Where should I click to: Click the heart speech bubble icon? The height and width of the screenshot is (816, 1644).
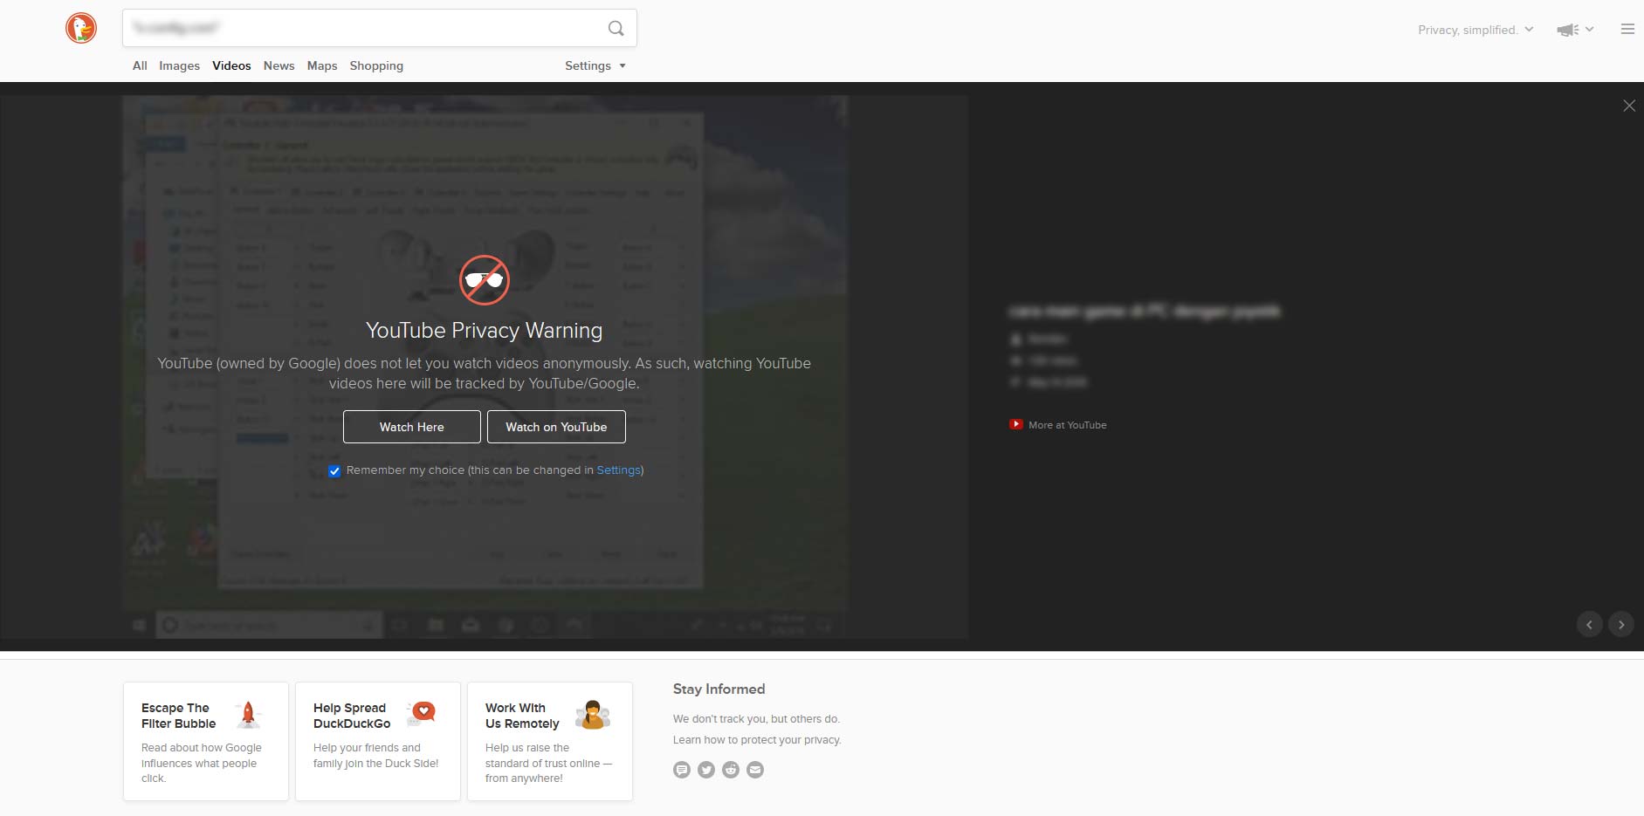point(423,713)
